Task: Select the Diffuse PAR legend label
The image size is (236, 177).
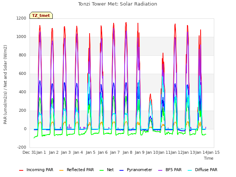Action: tap(206, 170)
